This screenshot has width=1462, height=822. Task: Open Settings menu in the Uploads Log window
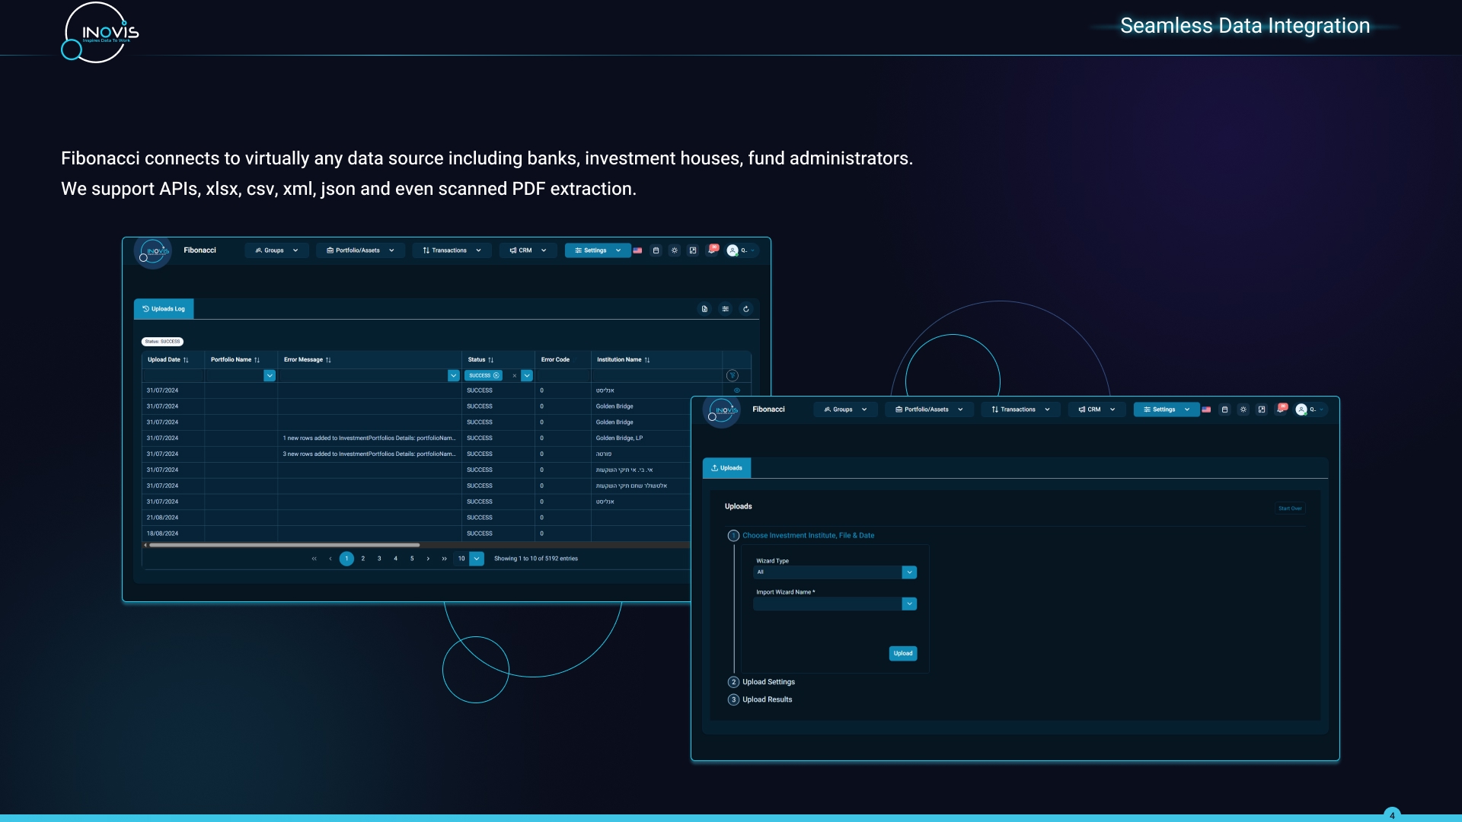click(598, 250)
